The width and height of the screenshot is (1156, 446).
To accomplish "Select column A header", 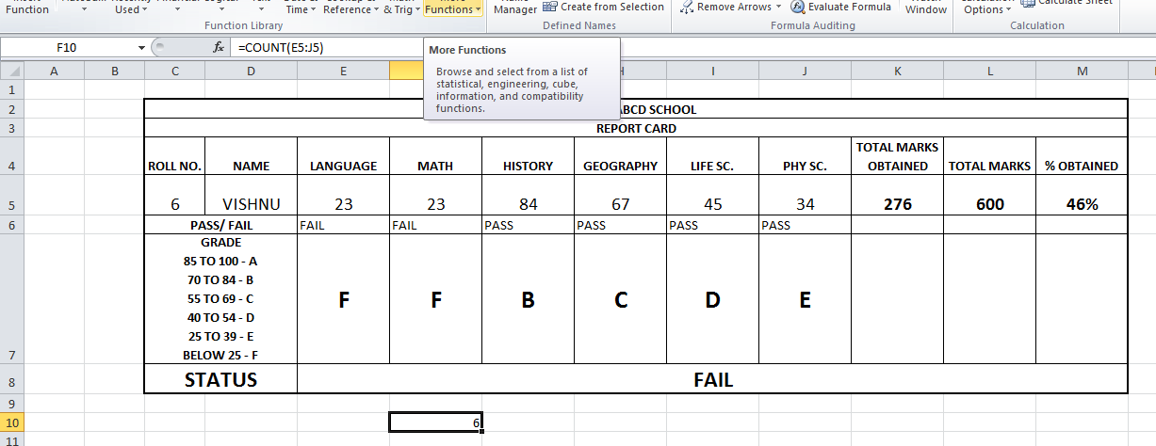I will tap(54, 71).
